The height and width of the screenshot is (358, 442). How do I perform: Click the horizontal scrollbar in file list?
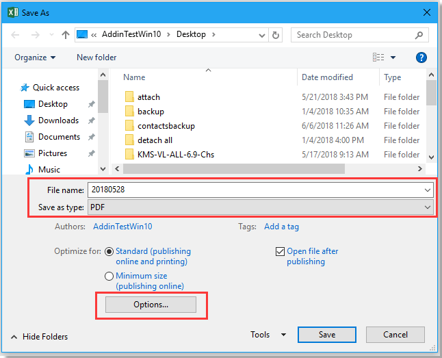(267, 168)
